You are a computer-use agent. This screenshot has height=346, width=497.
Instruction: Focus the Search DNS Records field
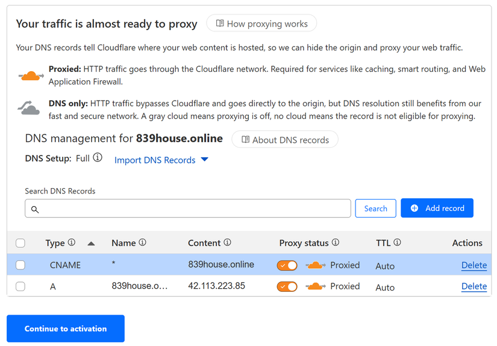tap(188, 209)
